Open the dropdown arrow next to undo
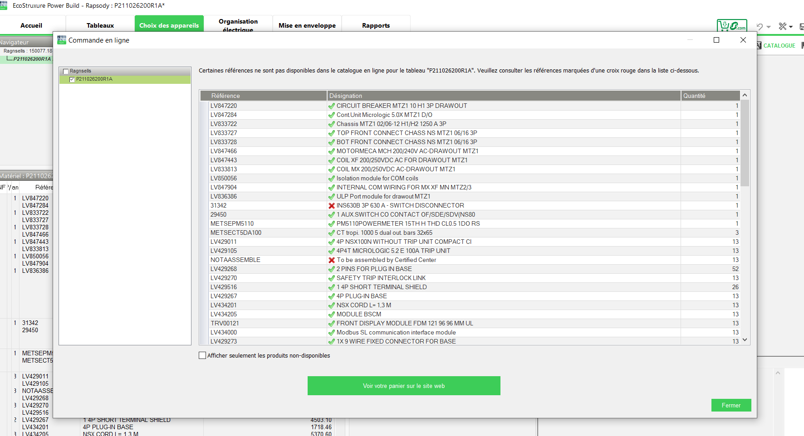 (x=769, y=27)
